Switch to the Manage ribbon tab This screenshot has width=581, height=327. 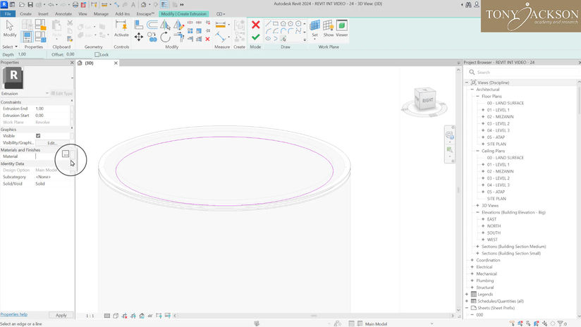[101, 13]
